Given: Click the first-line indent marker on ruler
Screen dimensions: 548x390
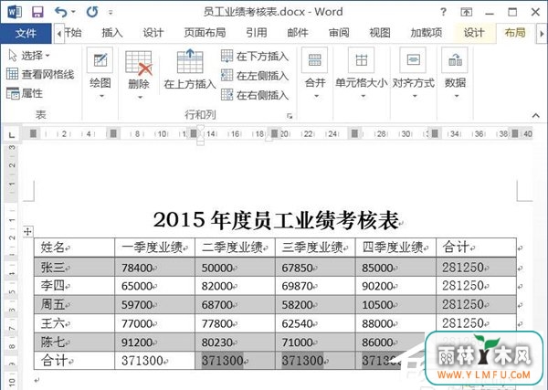Looking at the screenshot, I should pos(201,129).
